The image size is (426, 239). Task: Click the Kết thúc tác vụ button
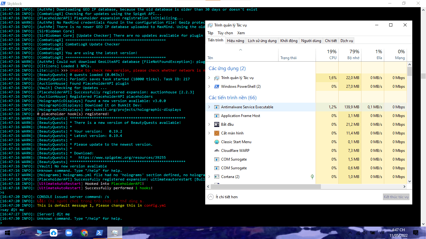pos(396,197)
